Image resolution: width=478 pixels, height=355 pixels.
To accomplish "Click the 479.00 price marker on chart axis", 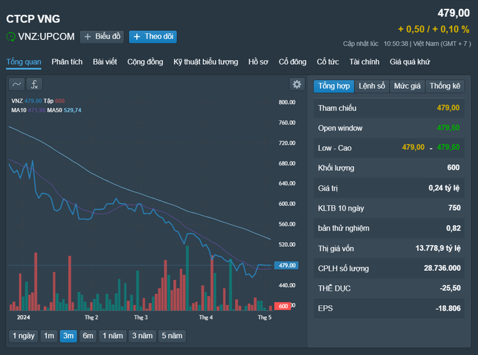I will [x=286, y=265].
